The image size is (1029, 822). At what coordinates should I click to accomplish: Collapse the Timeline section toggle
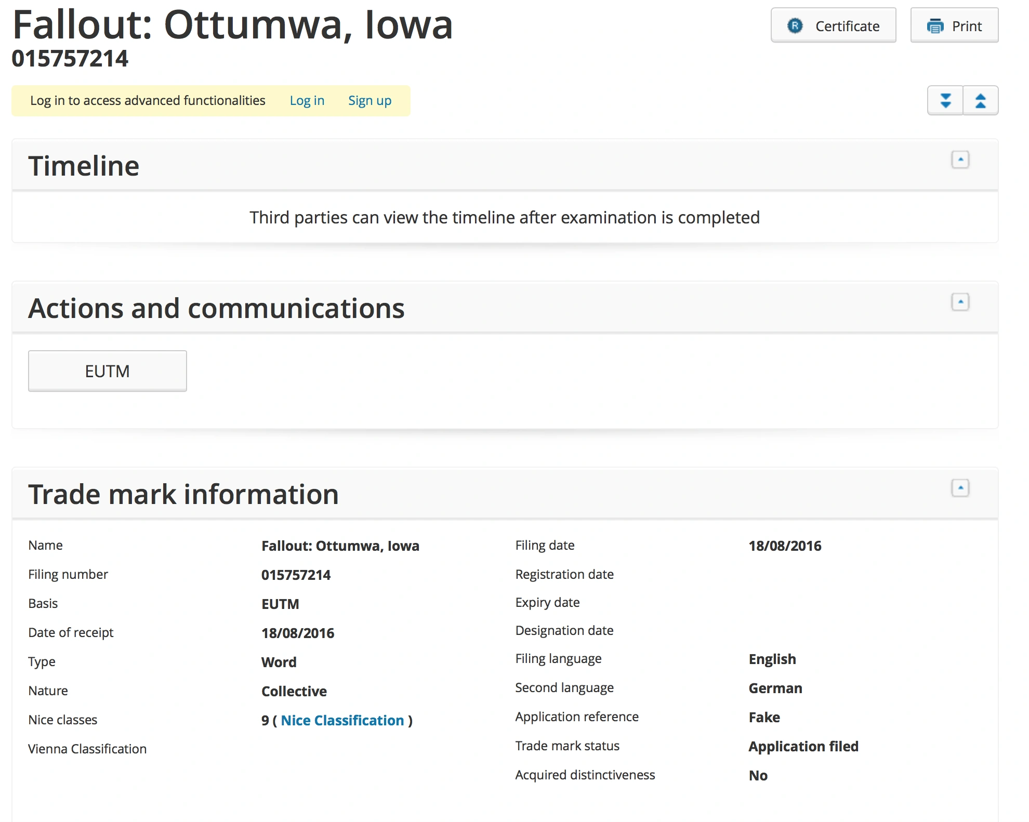click(960, 160)
